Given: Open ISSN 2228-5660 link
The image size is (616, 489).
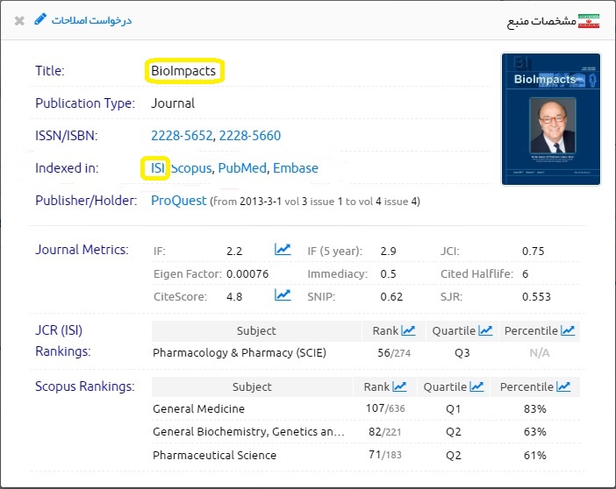Looking at the screenshot, I should pos(250,136).
